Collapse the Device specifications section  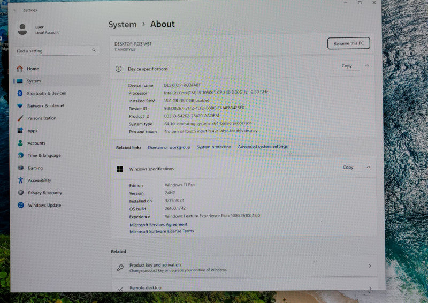pyautogui.click(x=367, y=66)
